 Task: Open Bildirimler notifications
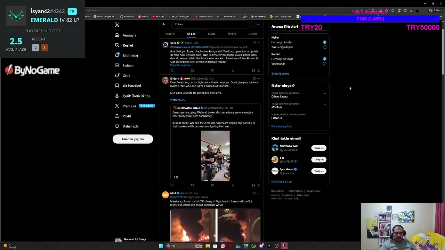click(127, 56)
